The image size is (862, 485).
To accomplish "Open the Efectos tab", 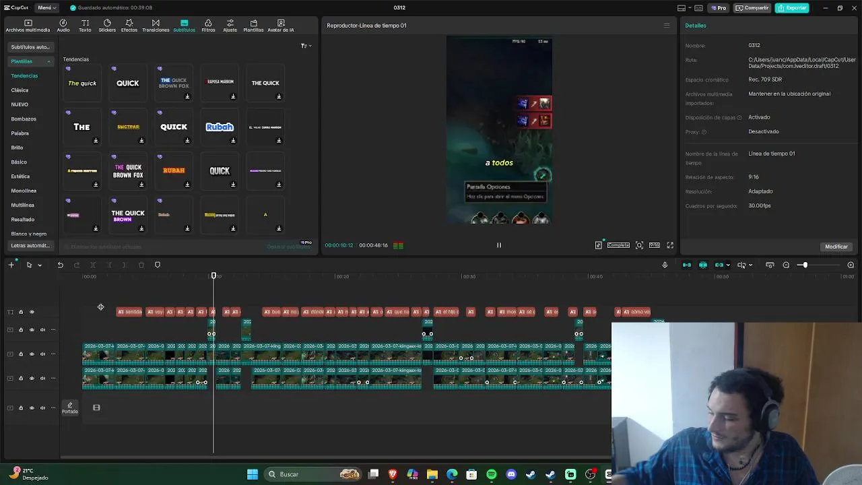I will pos(129,26).
